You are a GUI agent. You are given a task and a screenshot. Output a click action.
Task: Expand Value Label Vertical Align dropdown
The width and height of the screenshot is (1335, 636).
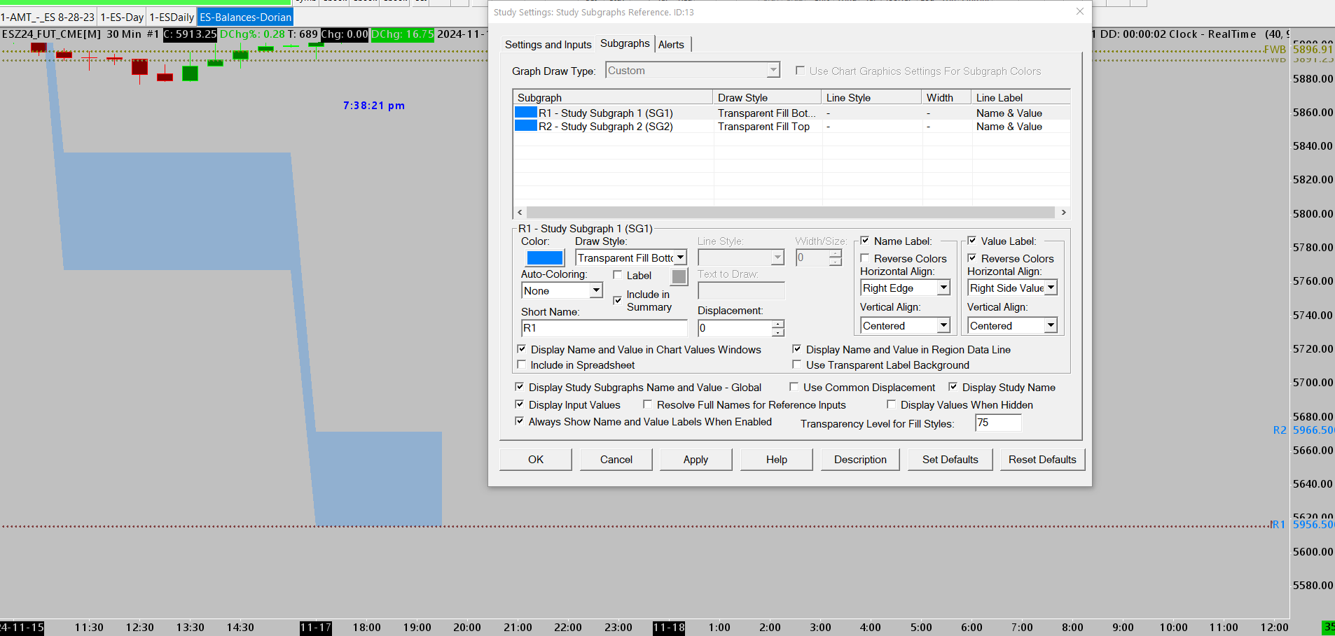(x=1050, y=325)
